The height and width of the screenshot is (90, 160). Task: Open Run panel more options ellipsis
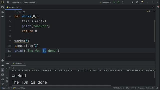point(13,68)
